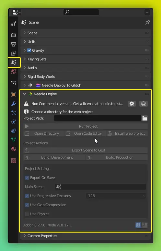Open the Modifiers wrench tab
This screenshot has height=251, width=161.
click(x=14, y=104)
